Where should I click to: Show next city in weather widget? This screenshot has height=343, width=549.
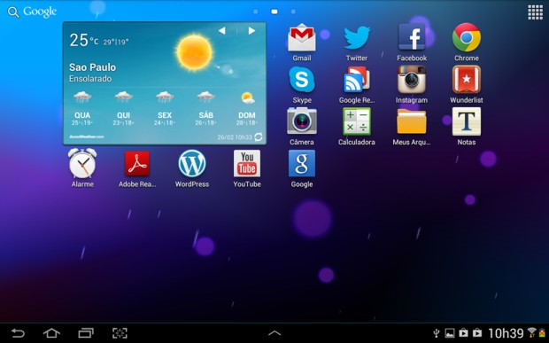point(251,31)
